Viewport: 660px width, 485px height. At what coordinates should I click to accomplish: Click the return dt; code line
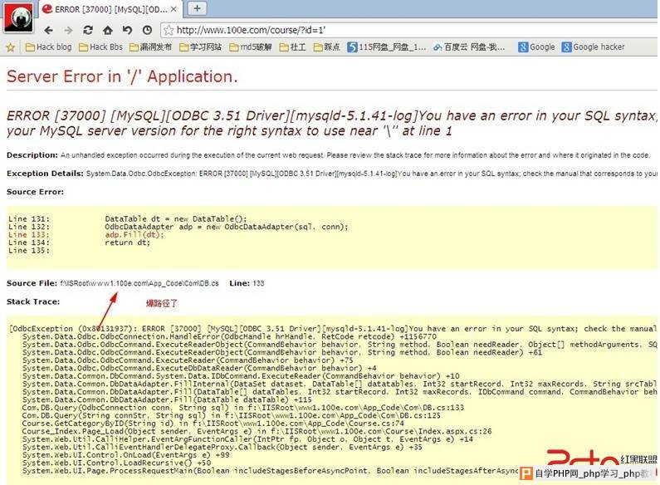127,242
